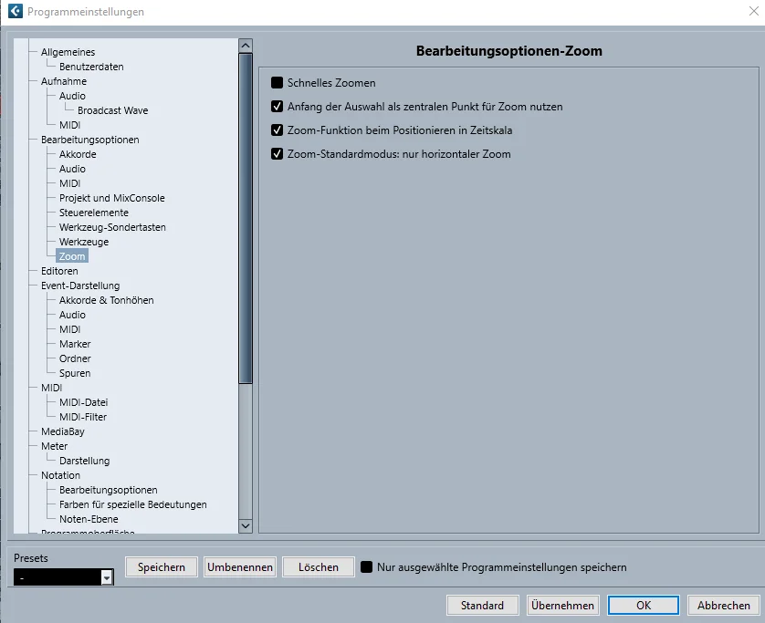This screenshot has width=765, height=623.
Task: Select Steuerelemente in the tree
Action: tap(94, 213)
